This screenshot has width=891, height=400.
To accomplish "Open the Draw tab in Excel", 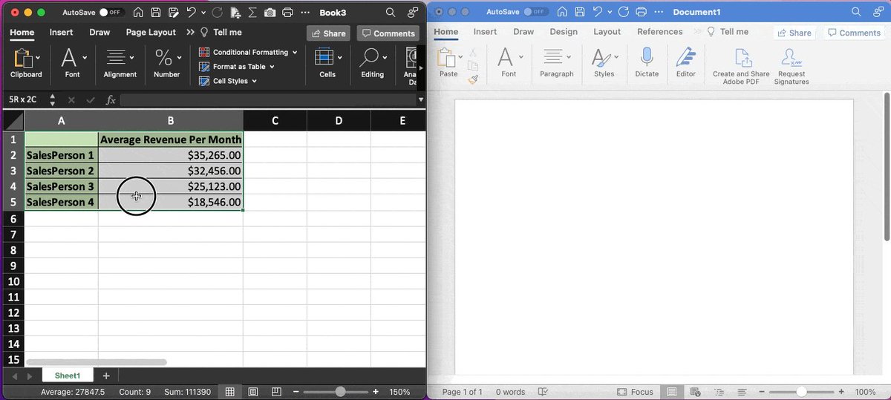I will coord(99,33).
